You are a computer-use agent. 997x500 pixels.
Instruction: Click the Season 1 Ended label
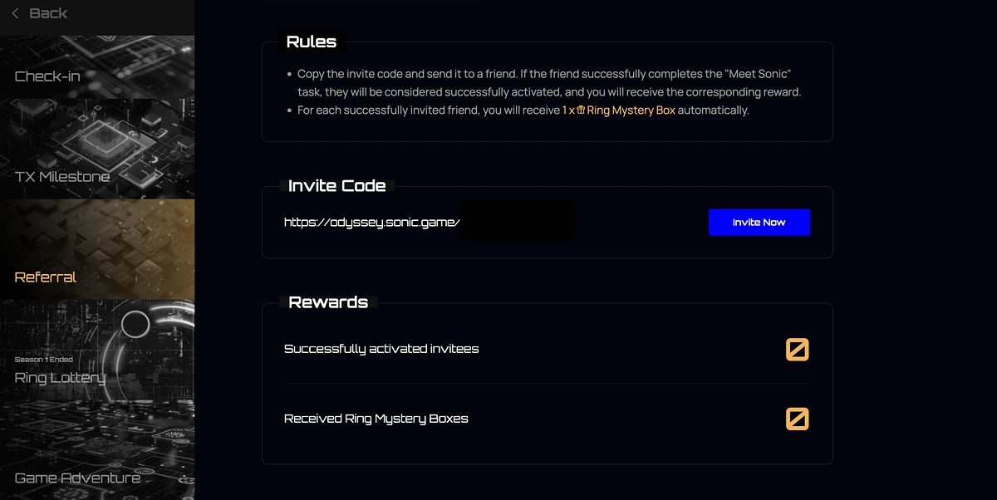tap(43, 360)
